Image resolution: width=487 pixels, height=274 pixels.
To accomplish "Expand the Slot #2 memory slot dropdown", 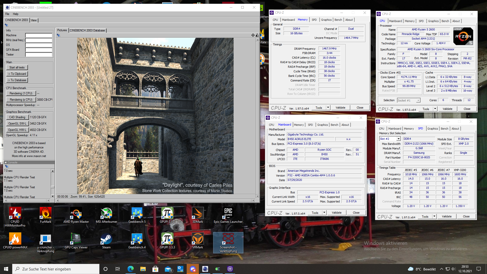I will pyautogui.click(x=398, y=139).
